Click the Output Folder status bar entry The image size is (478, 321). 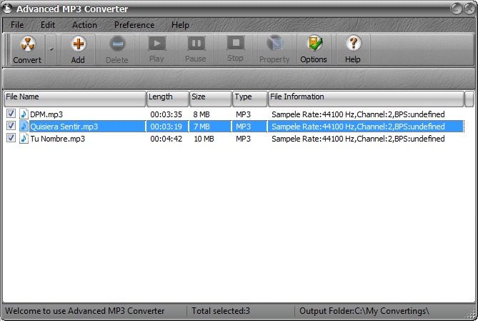(364, 311)
